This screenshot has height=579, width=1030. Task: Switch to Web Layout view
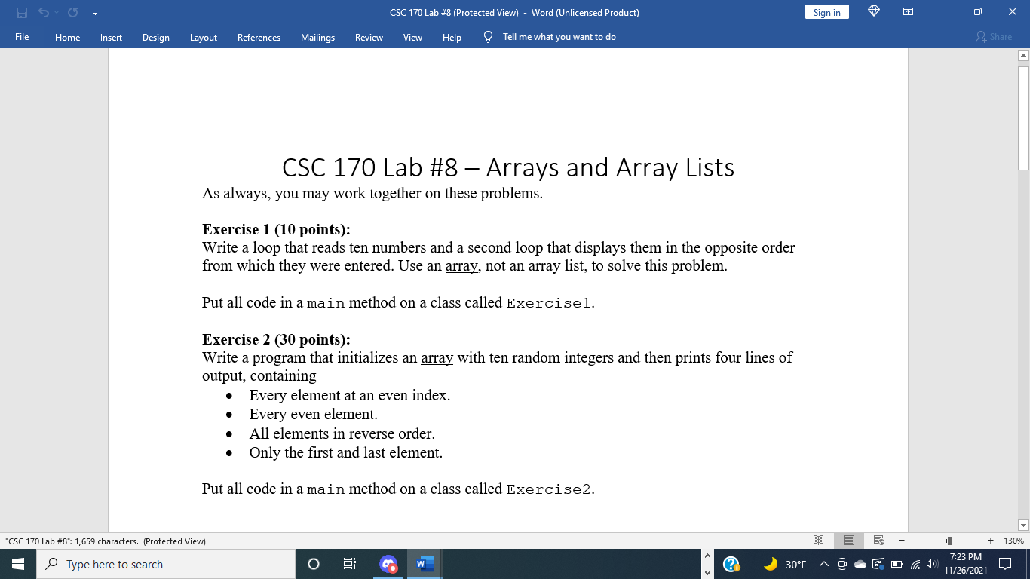878,541
